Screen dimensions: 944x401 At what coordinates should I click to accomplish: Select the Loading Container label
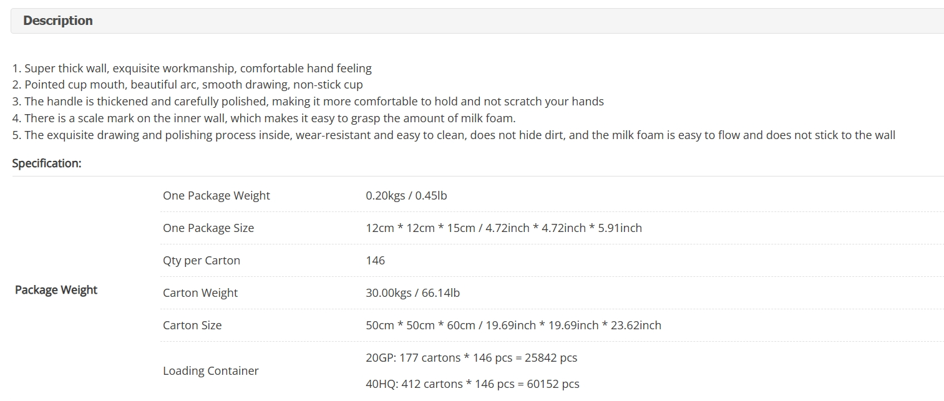211,371
